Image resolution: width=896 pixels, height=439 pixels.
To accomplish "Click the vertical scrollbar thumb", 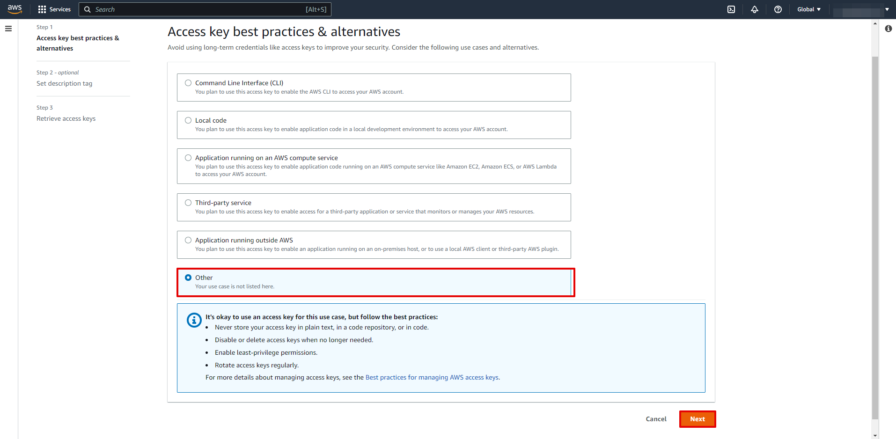I will [875, 237].
